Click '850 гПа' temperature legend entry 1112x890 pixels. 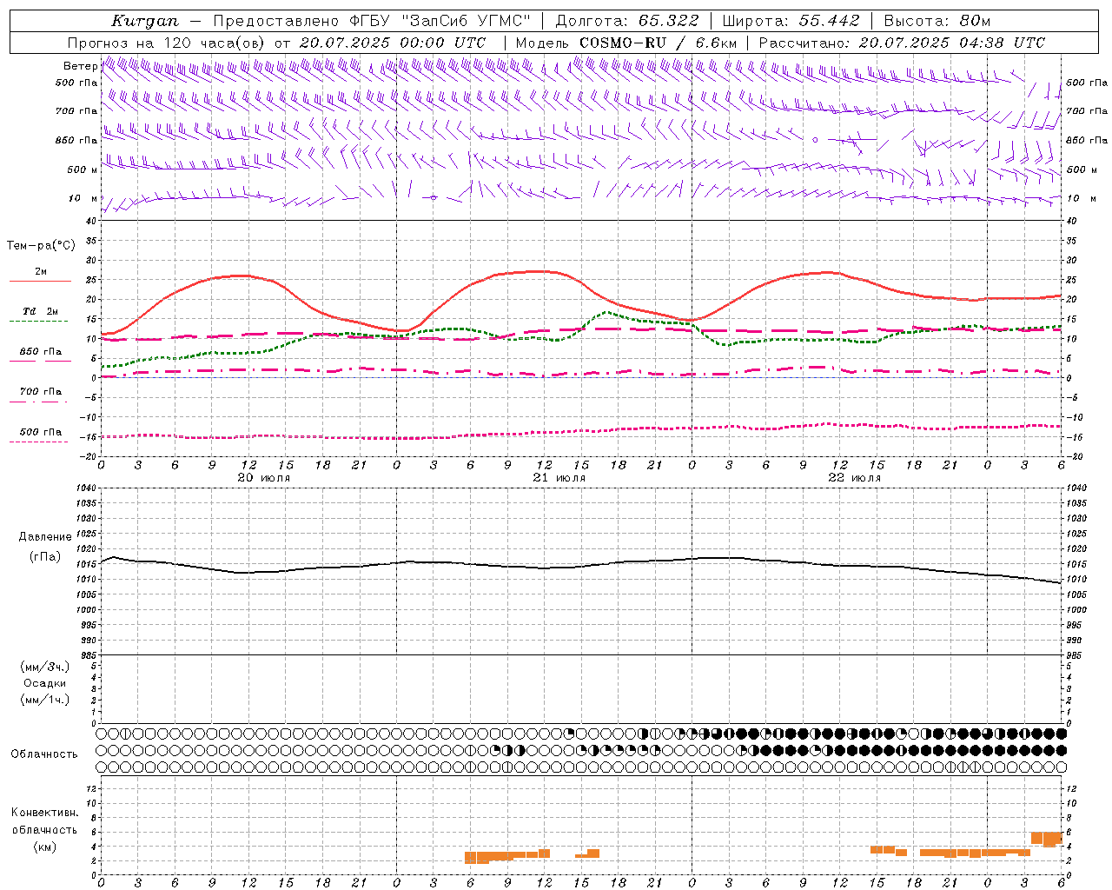pyautogui.click(x=40, y=352)
